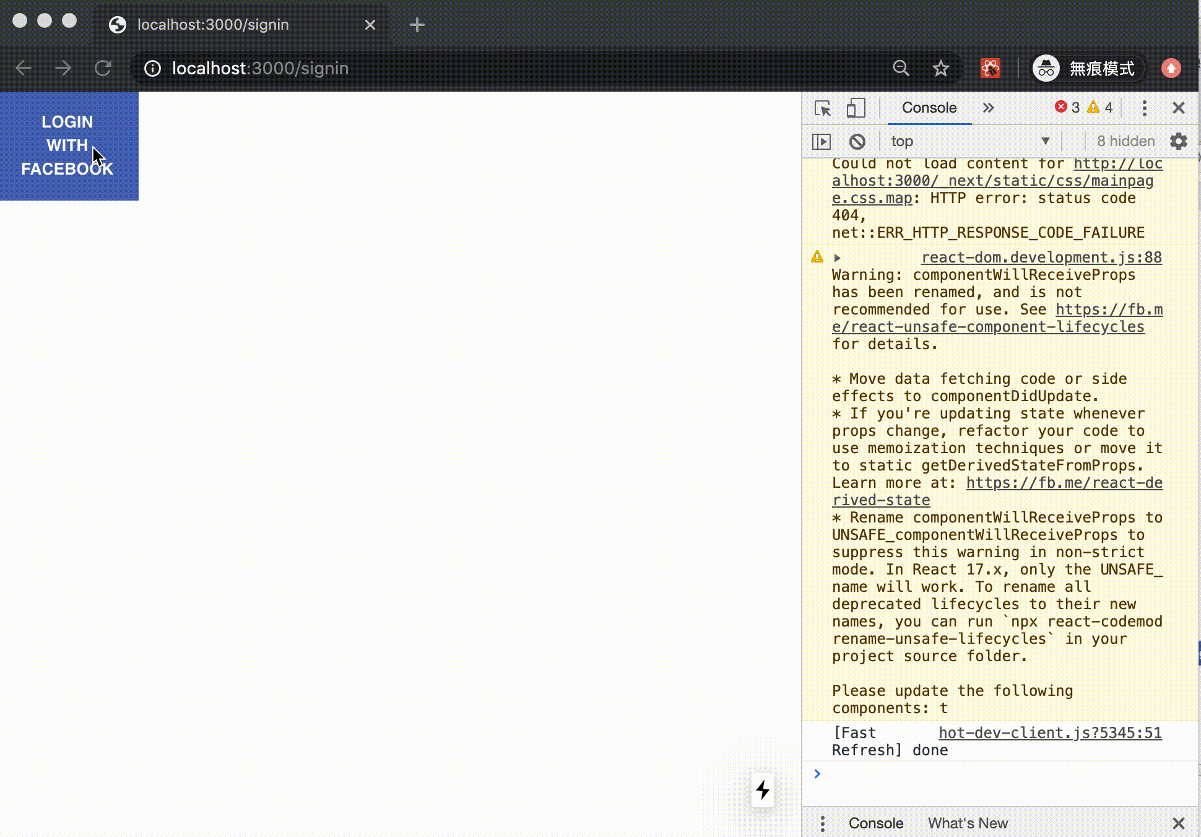Open console settings gear
The image size is (1201, 837).
(1178, 142)
